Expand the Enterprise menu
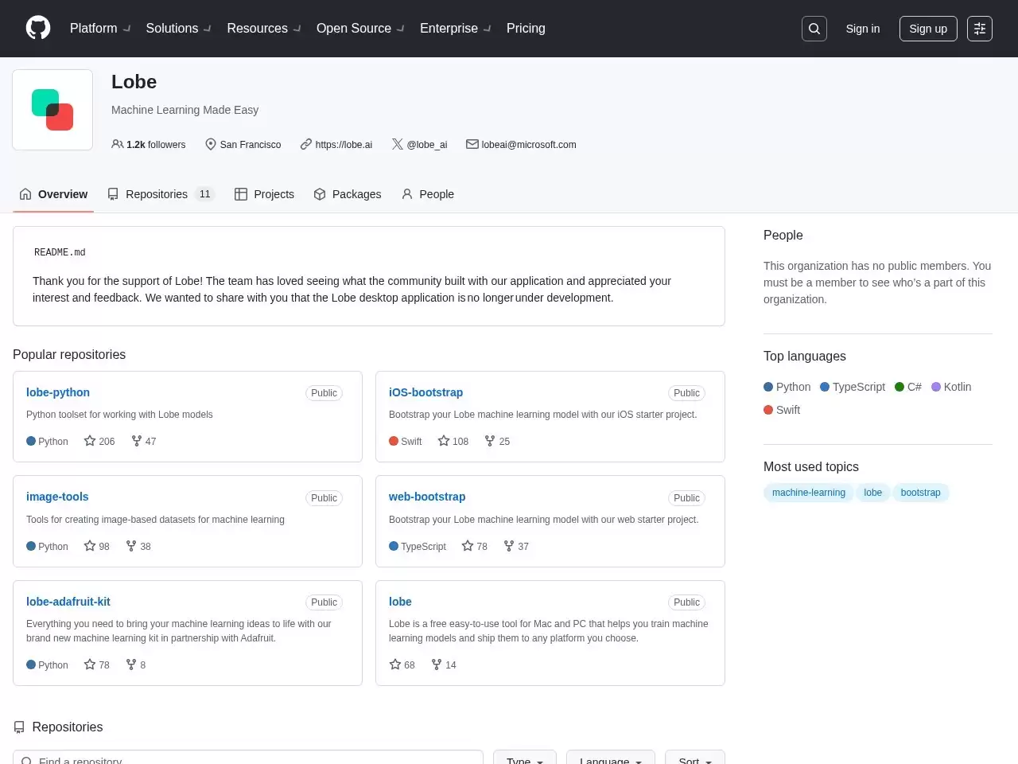This screenshot has width=1018, height=764. point(456,29)
